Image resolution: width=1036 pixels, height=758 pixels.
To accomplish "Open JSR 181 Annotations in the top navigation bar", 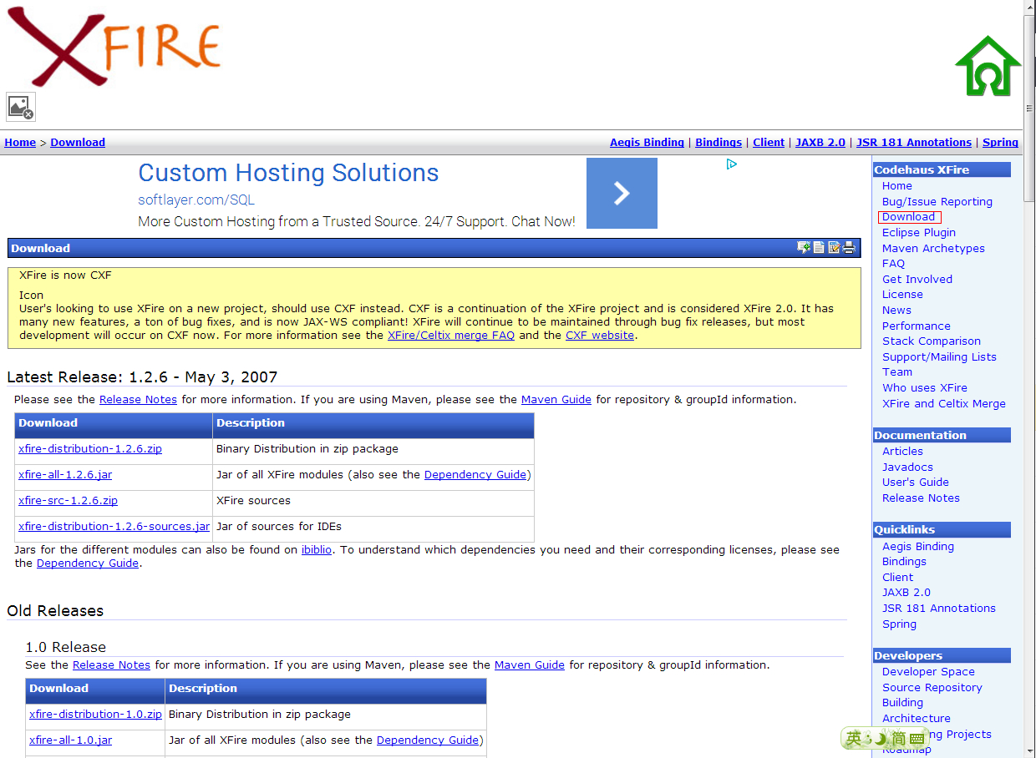I will (914, 143).
